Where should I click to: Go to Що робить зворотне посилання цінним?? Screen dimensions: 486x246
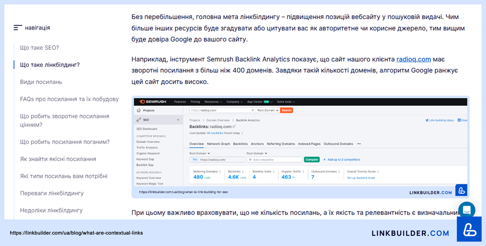tap(64, 120)
